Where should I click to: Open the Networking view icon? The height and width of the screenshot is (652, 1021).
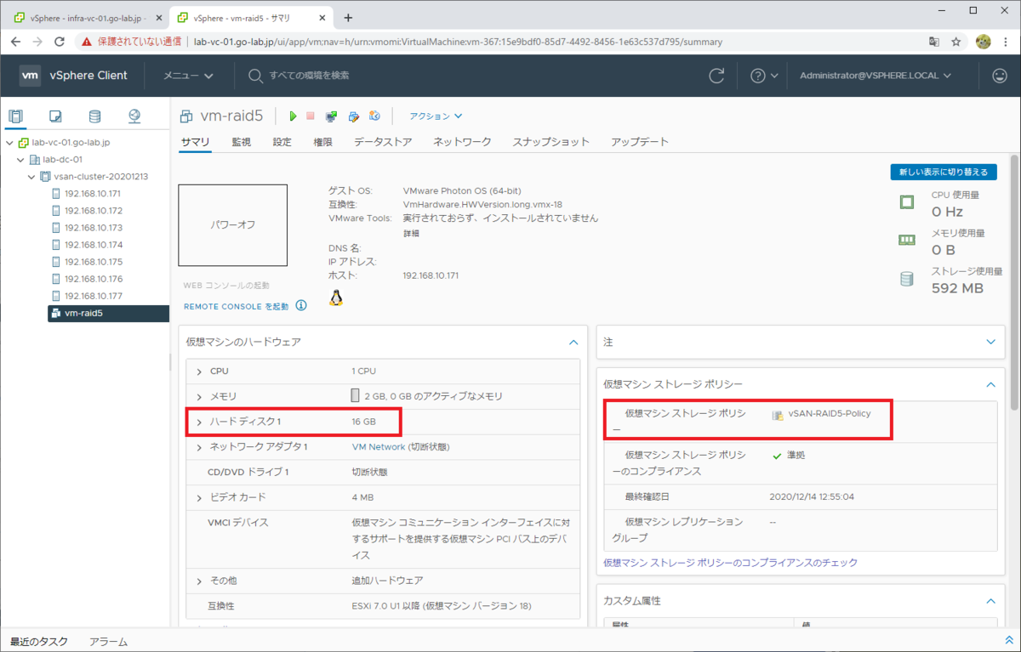(x=134, y=116)
